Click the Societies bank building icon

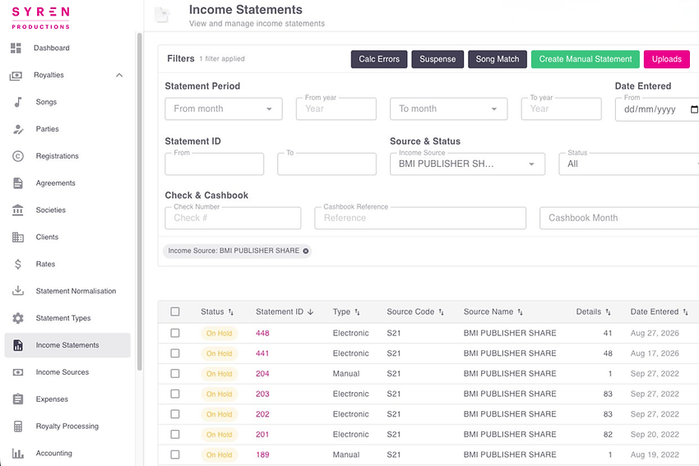18,210
